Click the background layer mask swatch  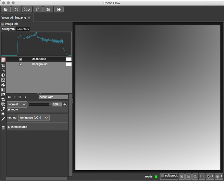(x=68, y=64)
